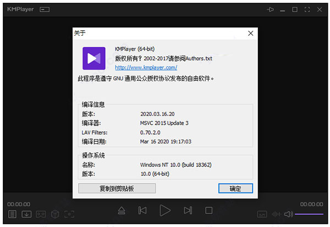Click the KMPlayer (64-bit) heading text
The image size is (330, 227).
[x=135, y=49]
